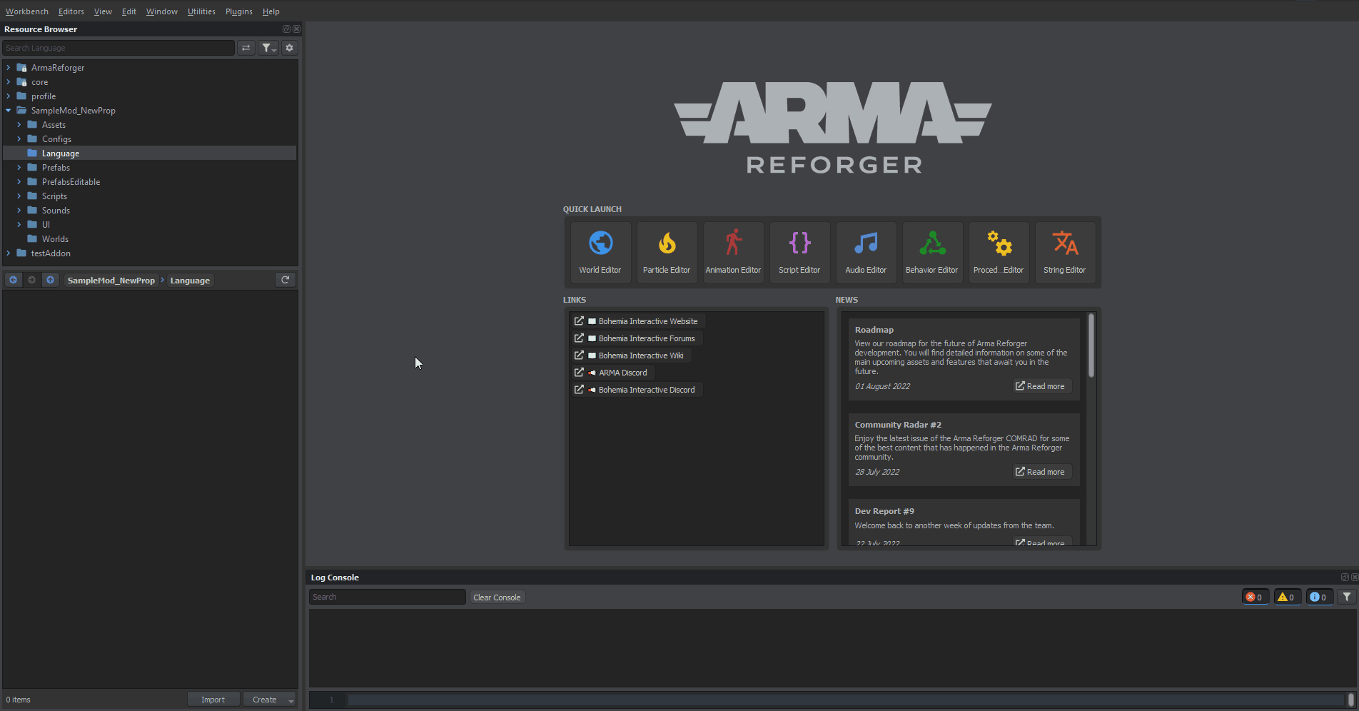Select the UI folder
This screenshot has width=1359, height=711.
pos(46,225)
